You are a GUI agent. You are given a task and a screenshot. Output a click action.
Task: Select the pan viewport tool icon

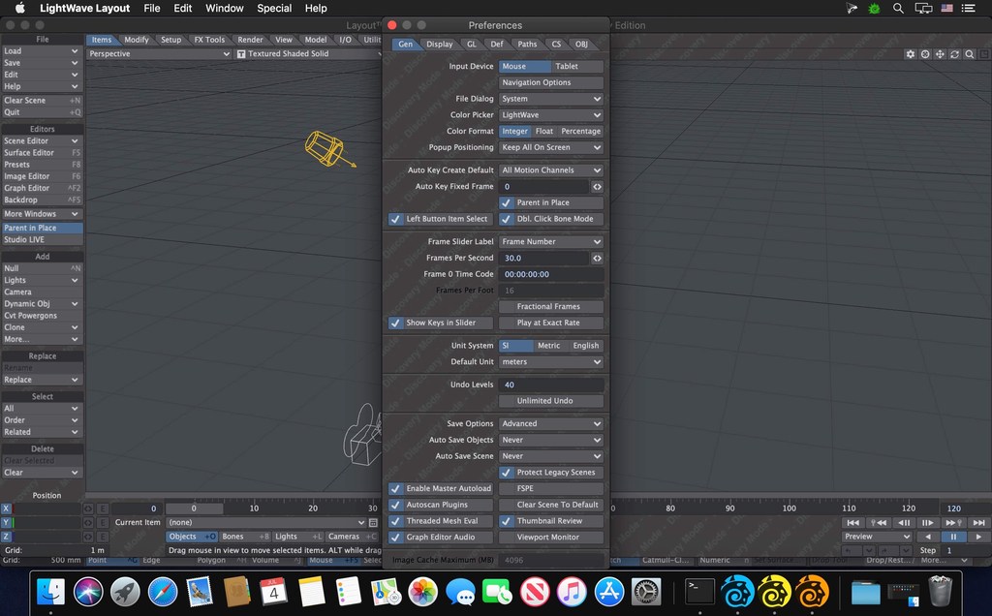point(940,54)
